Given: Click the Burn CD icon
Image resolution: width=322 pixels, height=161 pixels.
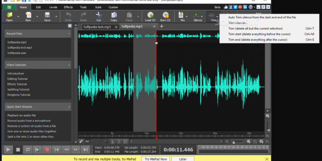Looking at the screenshot, I should coord(166,15).
